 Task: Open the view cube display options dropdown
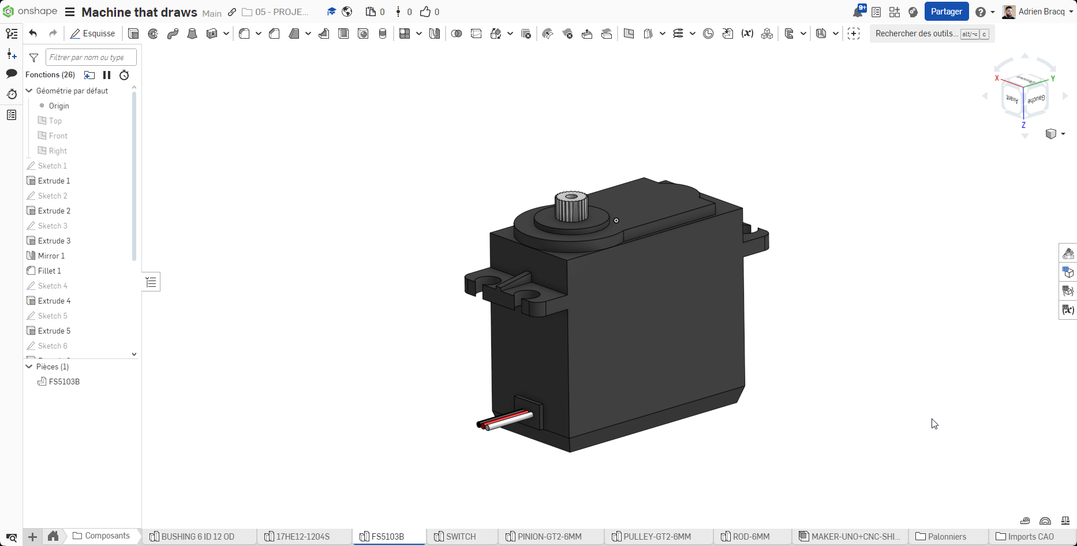[x=1055, y=134]
